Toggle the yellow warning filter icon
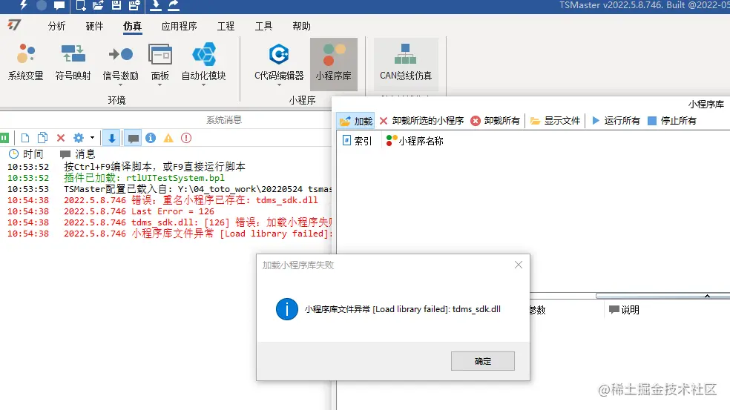 [x=168, y=138]
